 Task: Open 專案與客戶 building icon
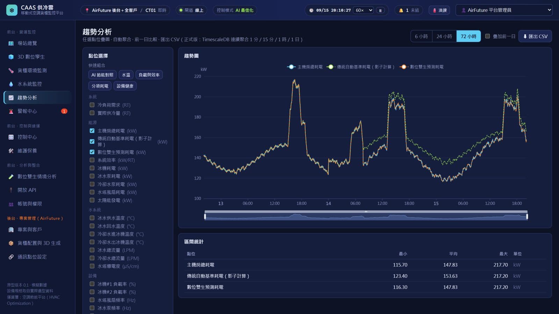[x=11, y=230]
